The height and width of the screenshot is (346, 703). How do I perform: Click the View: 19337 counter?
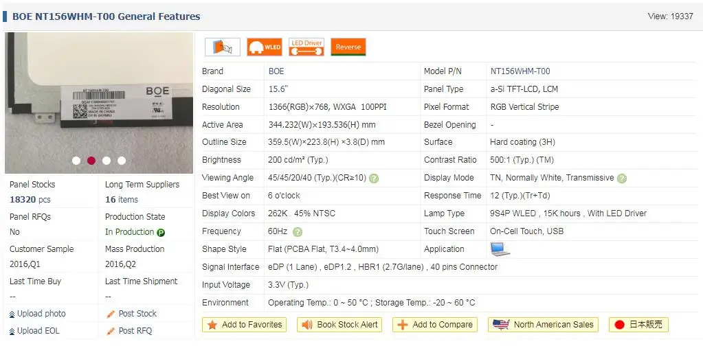coord(670,16)
